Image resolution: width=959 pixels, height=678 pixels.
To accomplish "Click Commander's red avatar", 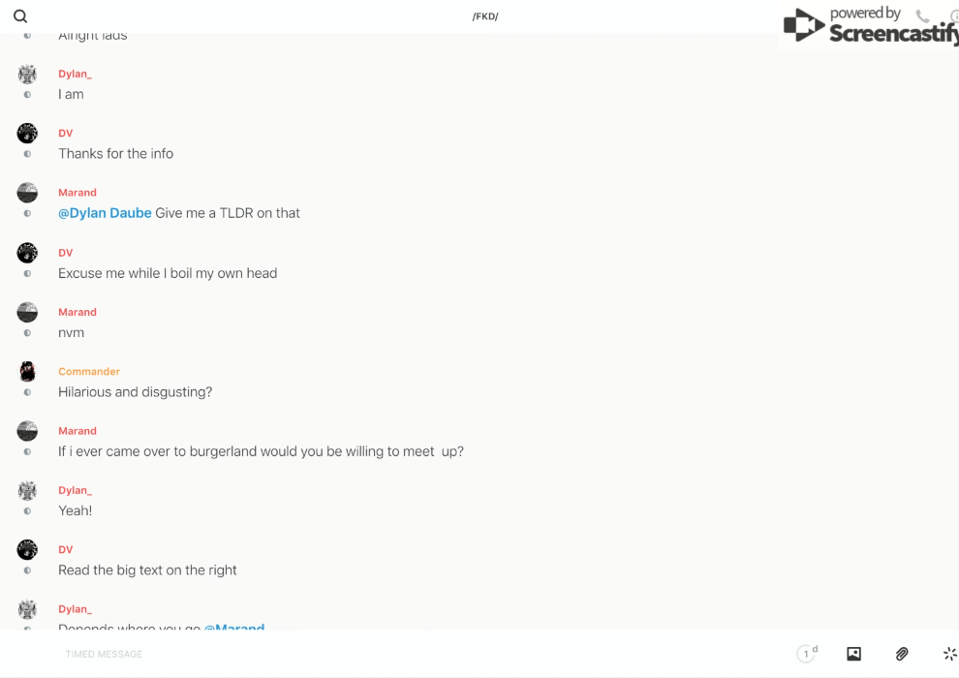I will click(x=27, y=371).
